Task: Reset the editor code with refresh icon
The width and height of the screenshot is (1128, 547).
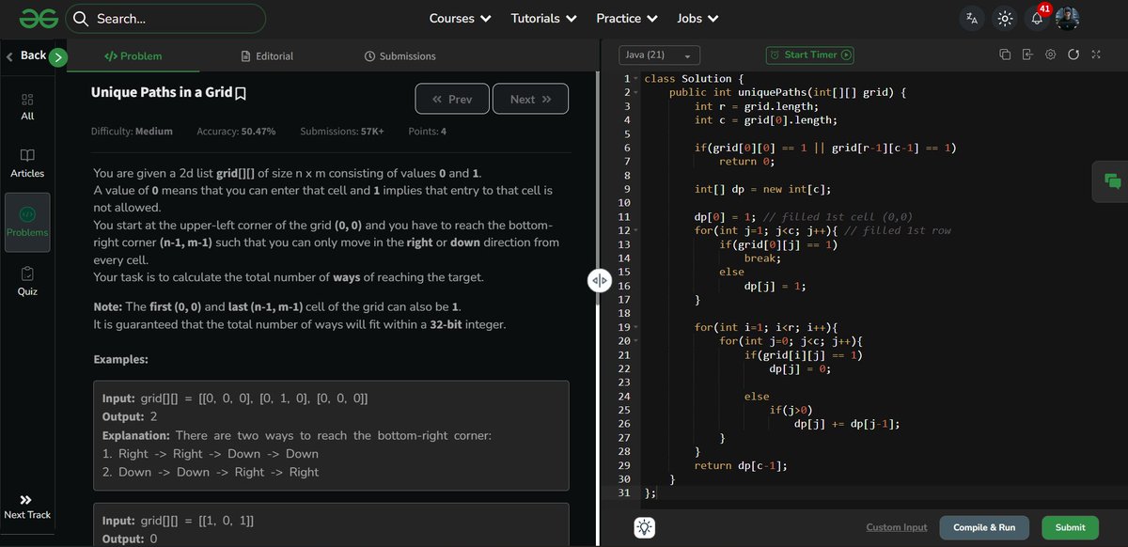Action: pyautogui.click(x=1073, y=55)
